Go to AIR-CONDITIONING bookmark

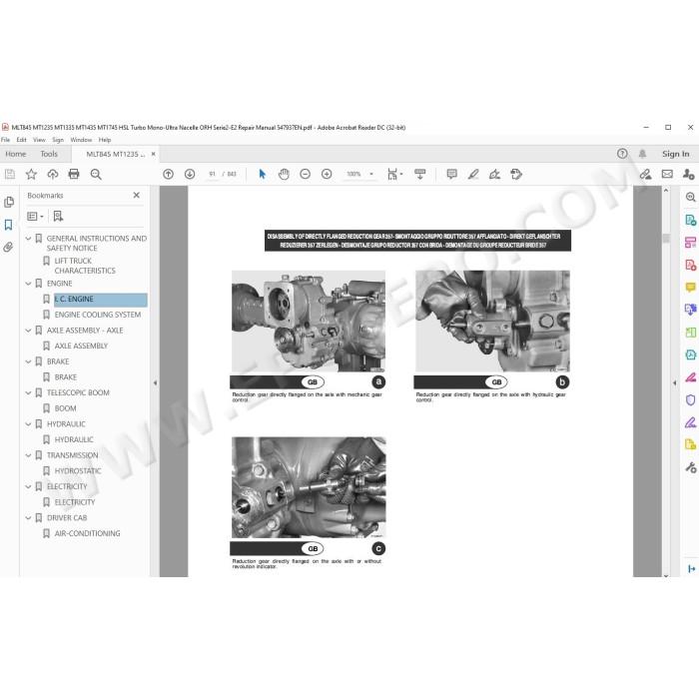(x=88, y=533)
